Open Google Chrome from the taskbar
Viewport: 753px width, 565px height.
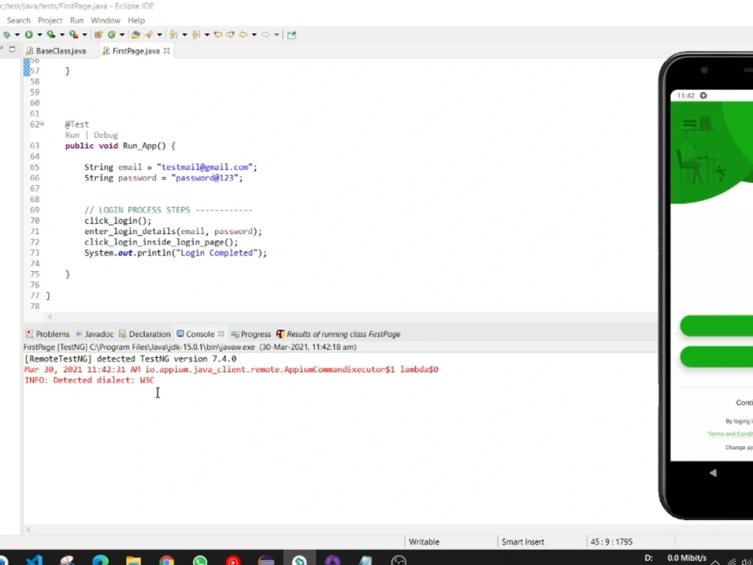166,560
